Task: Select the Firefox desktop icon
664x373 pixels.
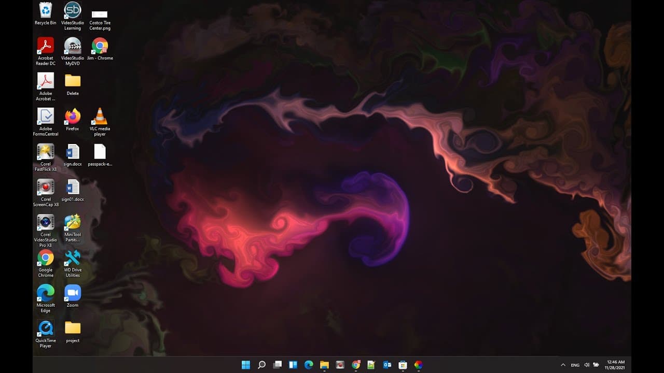Action: pos(73,120)
